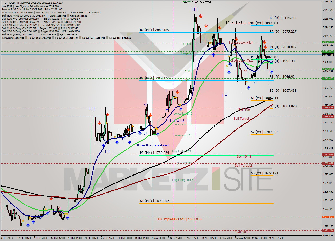The width and height of the screenshot is (335, 241).
Task: Select the red 1732.028 price tag
Action: (328, 155)
